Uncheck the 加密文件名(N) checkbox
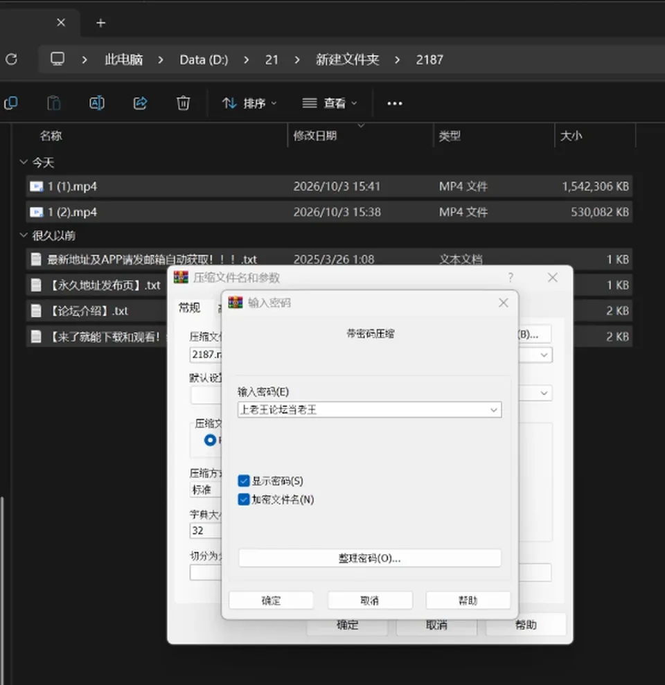Viewport: 665px width, 685px height. (244, 499)
